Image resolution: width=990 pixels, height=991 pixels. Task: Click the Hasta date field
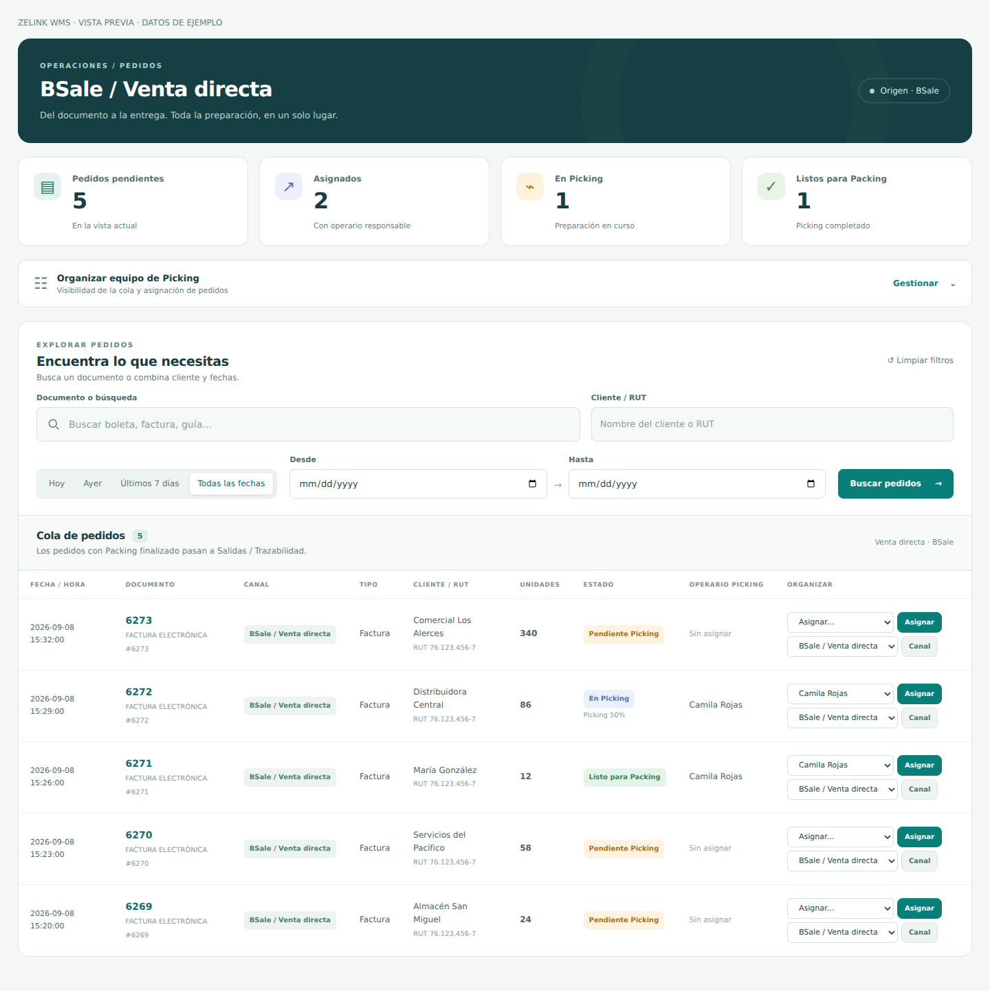[697, 483]
